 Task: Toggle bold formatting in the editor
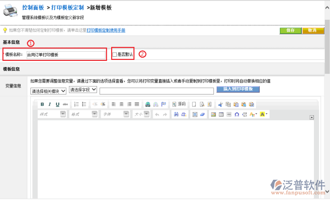coord(42,105)
